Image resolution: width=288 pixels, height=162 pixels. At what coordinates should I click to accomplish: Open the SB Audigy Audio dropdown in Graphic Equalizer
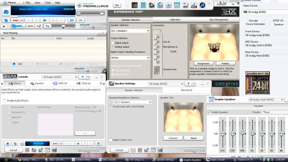pos(266,99)
